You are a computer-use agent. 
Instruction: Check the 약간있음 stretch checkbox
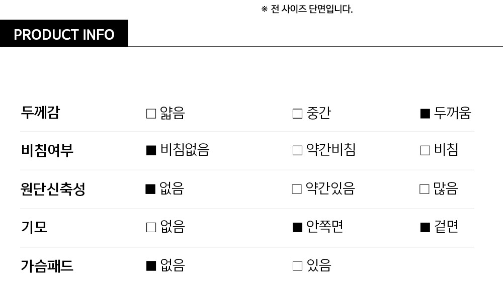click(297, 189)
